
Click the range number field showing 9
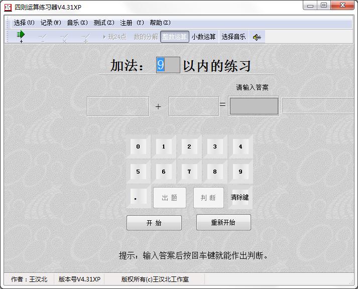click(168, 65)
